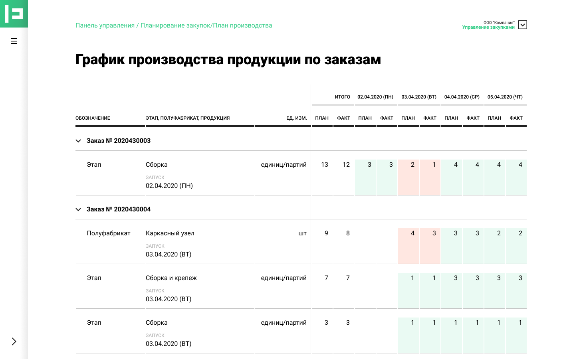Click red plan cell 2 in first Сборка row
The image size is (575, 359).
[408, 177]
